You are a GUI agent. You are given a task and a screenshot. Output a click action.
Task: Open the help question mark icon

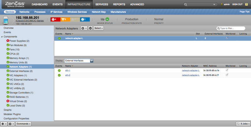(x=247, y=4)
